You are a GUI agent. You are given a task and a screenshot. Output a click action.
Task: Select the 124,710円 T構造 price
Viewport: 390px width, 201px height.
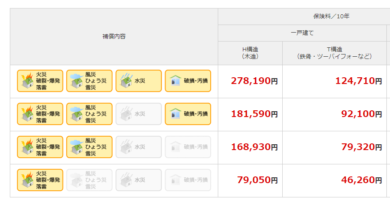coord(358,81)
